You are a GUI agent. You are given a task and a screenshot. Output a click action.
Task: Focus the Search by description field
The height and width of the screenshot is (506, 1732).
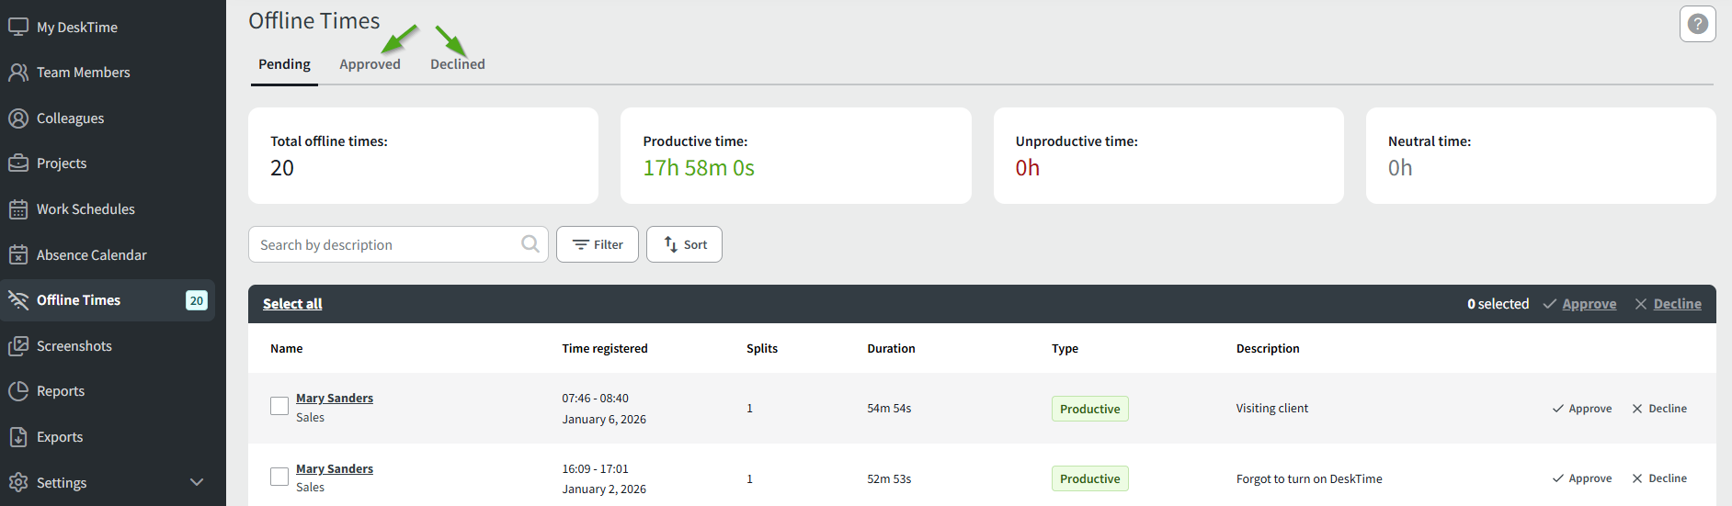pos(386,245)
